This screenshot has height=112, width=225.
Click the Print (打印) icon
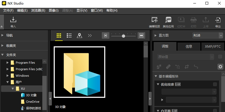[x=194, y=22]
